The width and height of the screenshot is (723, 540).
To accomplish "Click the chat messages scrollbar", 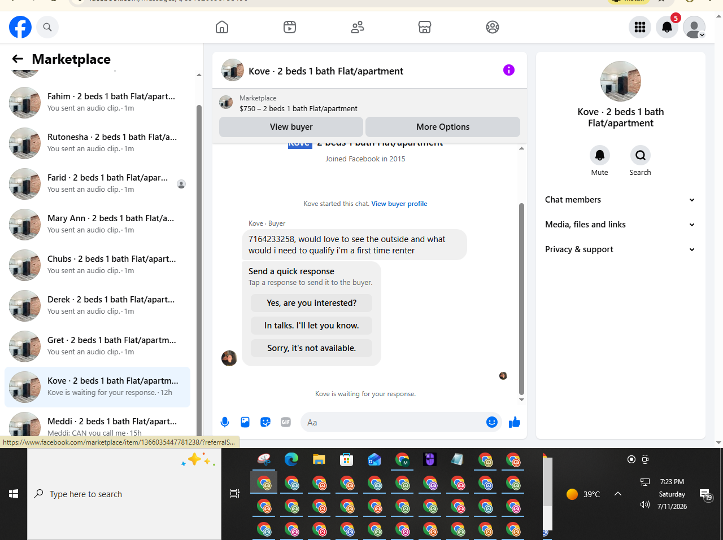I will coord(521,299).
